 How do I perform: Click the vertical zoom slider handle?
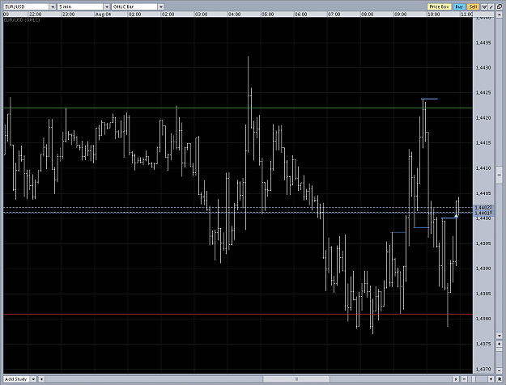500,349
